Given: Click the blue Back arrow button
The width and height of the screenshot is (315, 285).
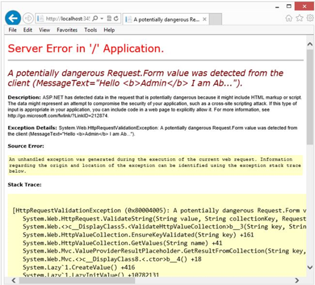Looking at the screenshot, I should click(x=13, y=18).
